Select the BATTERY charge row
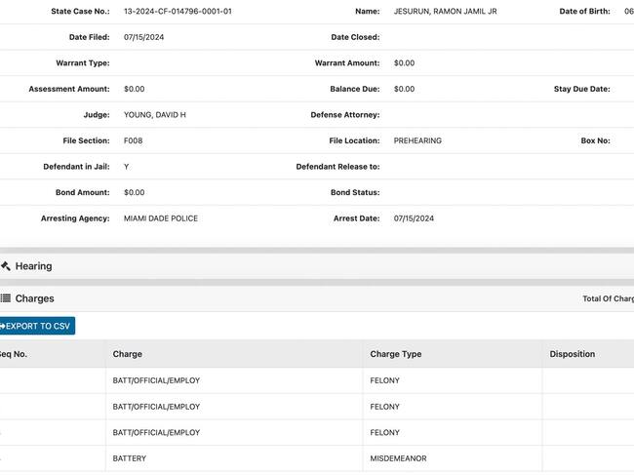 (133, 458)
